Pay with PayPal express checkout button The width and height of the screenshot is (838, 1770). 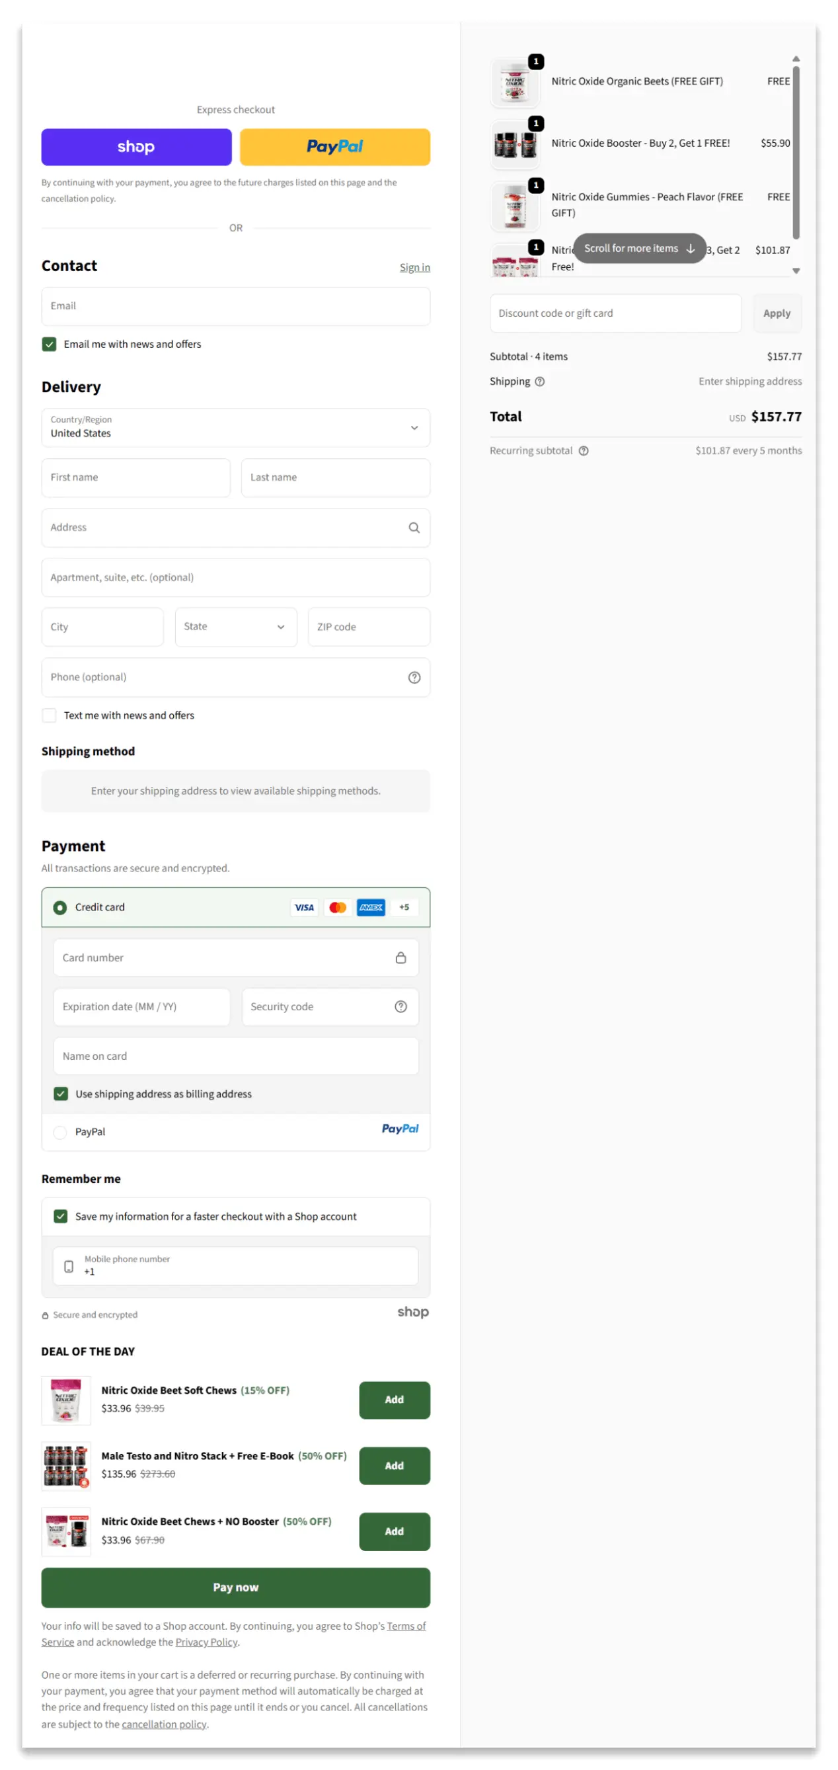[x=334, y=147]
